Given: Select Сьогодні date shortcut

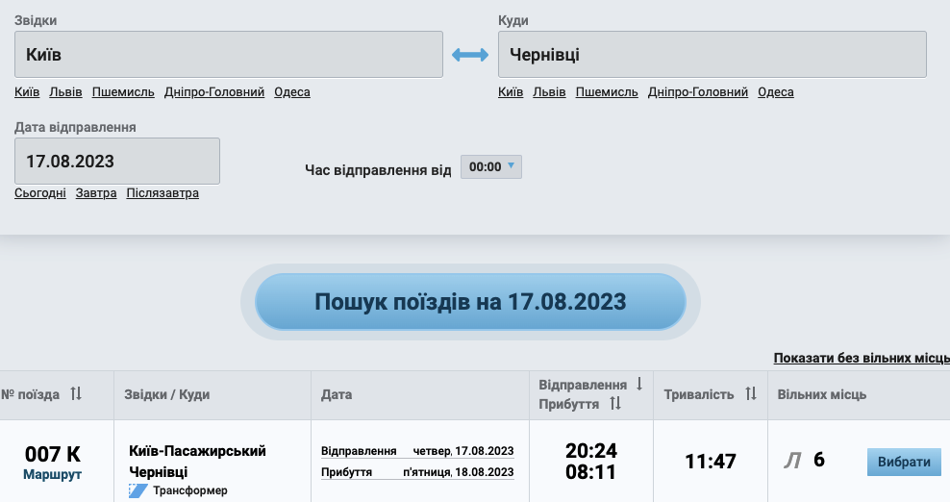Looking at the screenshot, I should tap(40, 193).
